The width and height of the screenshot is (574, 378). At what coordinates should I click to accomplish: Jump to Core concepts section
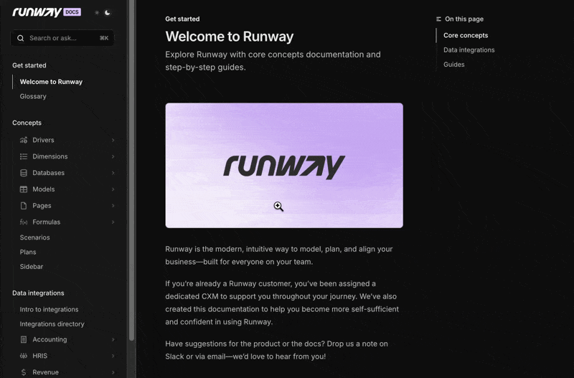point(466,35)
